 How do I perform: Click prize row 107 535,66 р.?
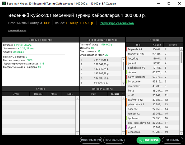pos(101,78)
